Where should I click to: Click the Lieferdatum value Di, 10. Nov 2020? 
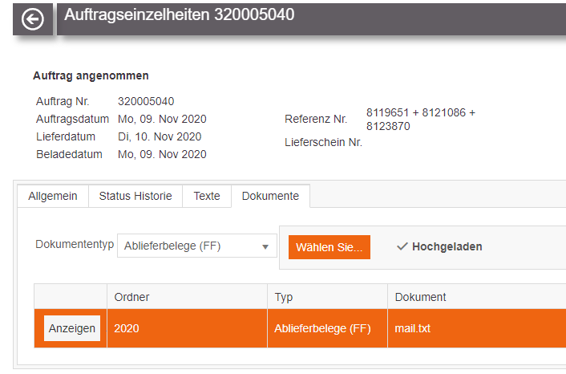160,136
